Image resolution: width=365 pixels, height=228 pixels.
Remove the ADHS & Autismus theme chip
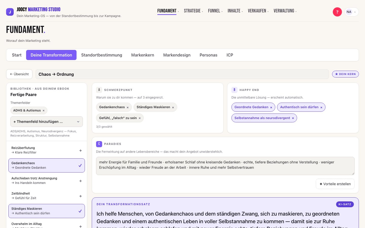point(44,110)
